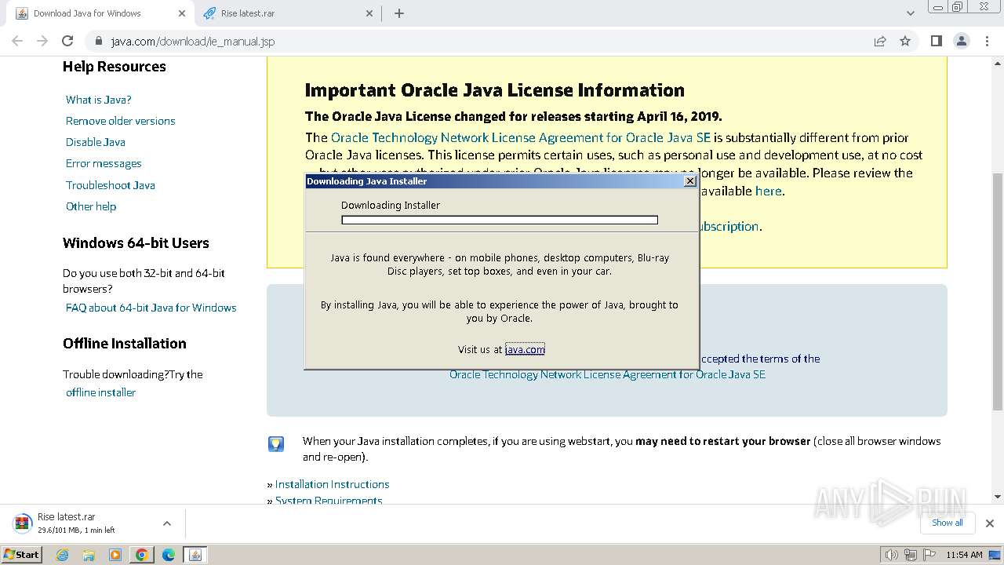Click the address bar URL field

[x=486, y=41]
